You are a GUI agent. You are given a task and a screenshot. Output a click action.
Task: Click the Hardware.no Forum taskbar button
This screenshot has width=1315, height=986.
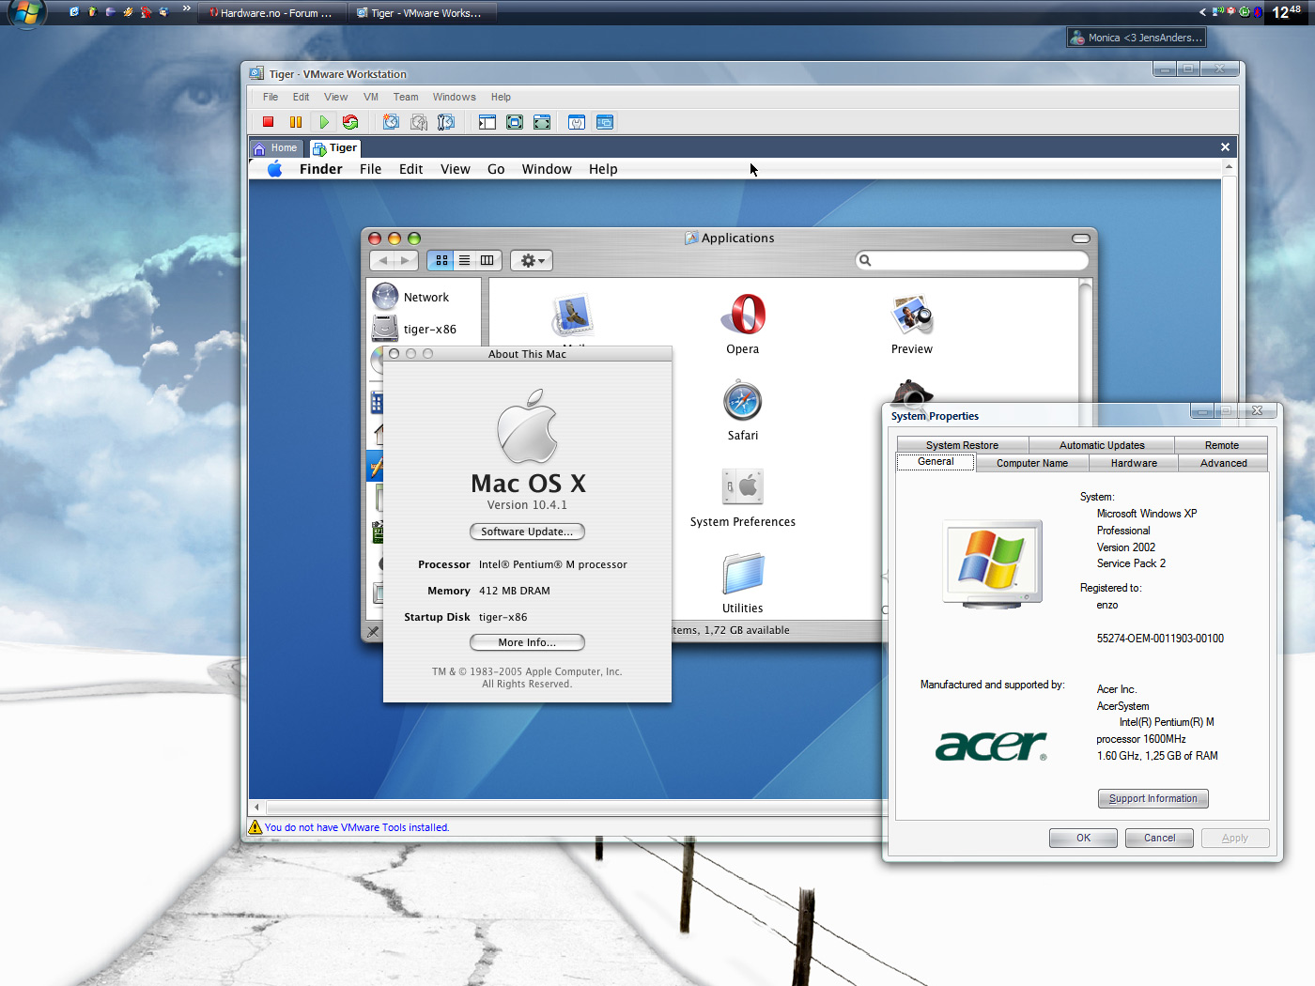(271, 13)
